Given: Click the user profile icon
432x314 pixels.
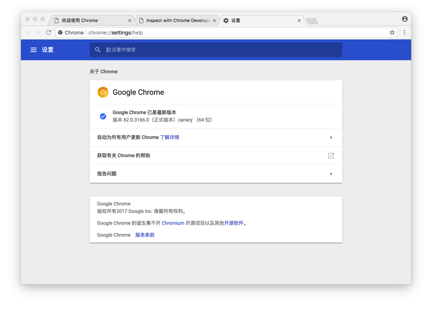Looking at the screenshot, I should tap(404, 19).
